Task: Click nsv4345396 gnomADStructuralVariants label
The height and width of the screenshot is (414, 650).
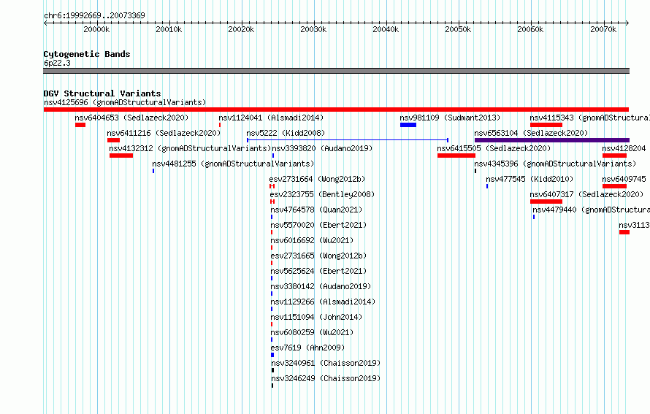Action: pyautogui.click(x=555, y=164)
